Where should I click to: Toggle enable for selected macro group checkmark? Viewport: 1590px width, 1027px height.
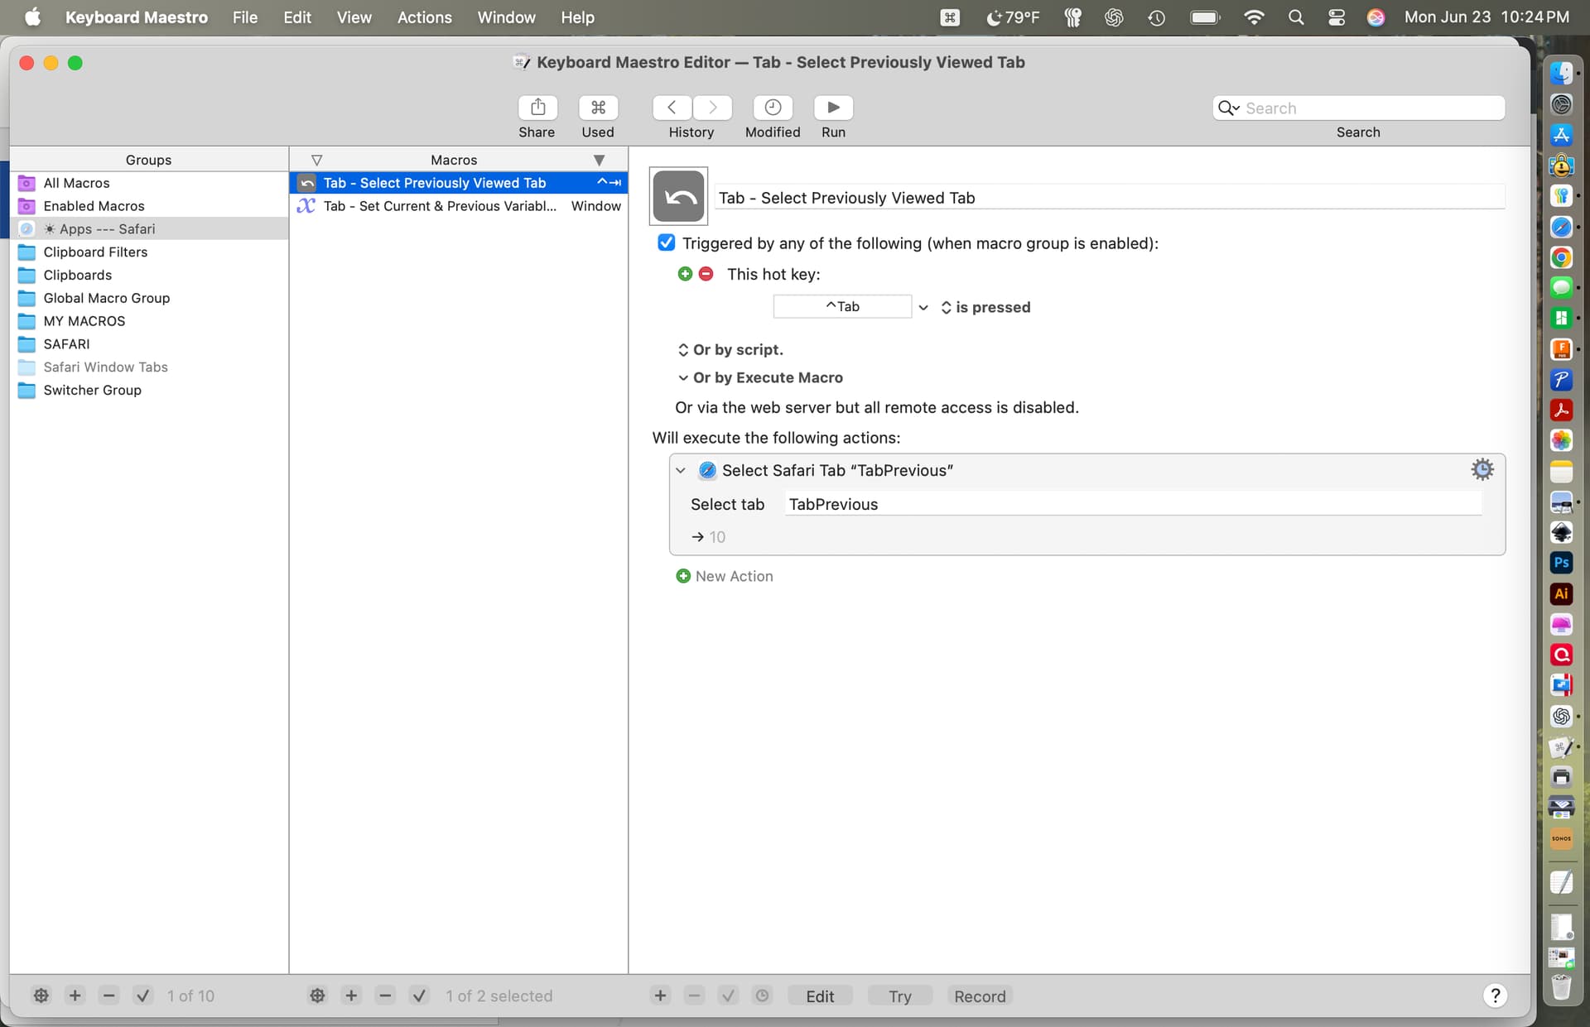click(142, 996)
